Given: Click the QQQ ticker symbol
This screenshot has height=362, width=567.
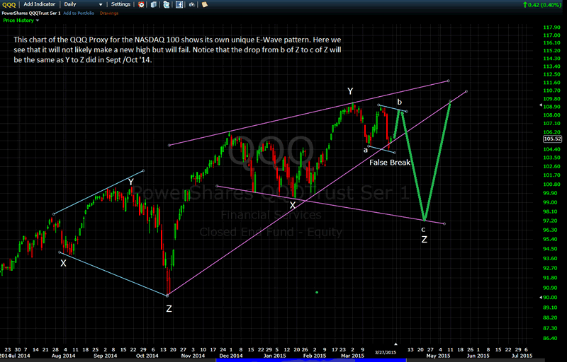Looking at the screenshot, I should tap(9, 4).
